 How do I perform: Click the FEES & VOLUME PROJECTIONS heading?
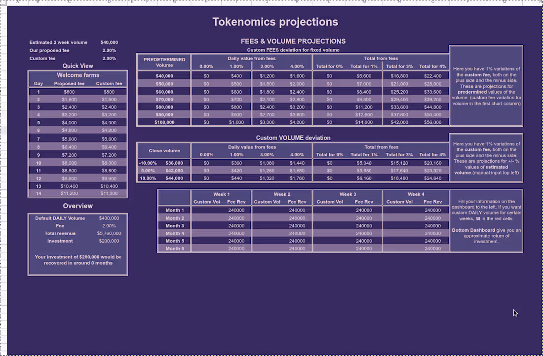[293, 41]
